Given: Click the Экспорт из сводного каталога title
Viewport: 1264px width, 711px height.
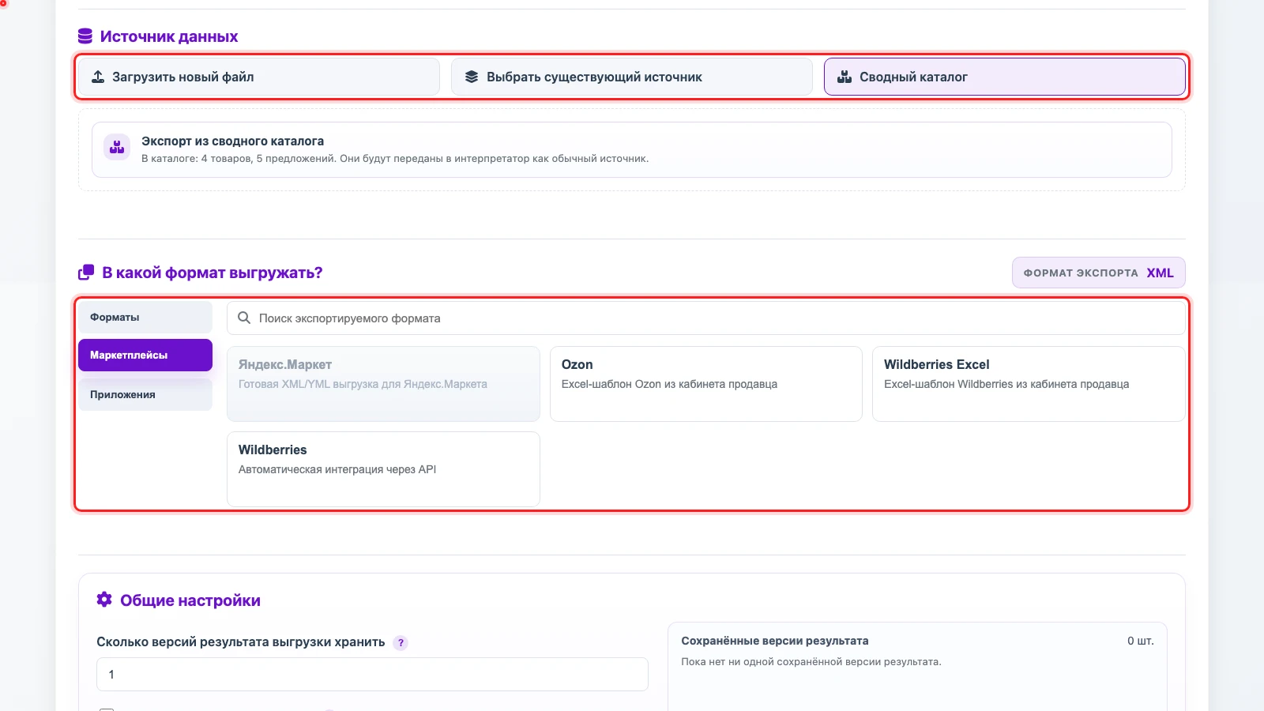Looking at the screenshot, I should [x=232, y=141].
